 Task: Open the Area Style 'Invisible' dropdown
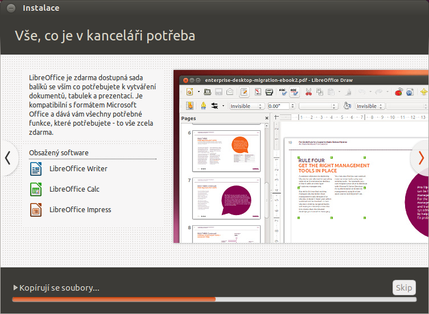click(370, 106)
